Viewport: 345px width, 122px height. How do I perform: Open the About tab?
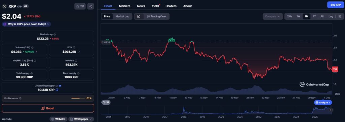[x=187, y=6]
